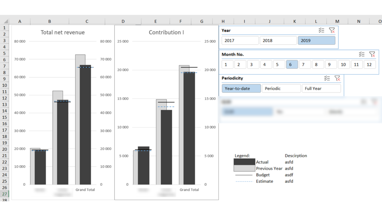The height and width of the screenshot is (216, 382).
Task: Select the row 27 header
Action: tap(5, 194)
